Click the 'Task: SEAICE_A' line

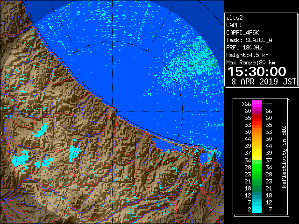tap(249, 40)
